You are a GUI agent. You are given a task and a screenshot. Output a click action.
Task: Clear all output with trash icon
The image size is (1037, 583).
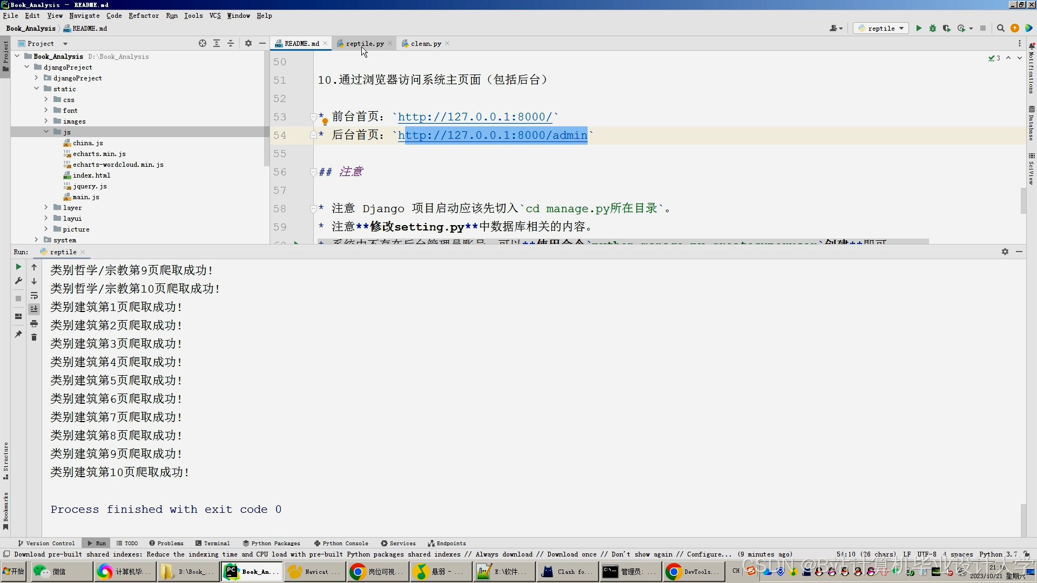click(x=34, y=337)
